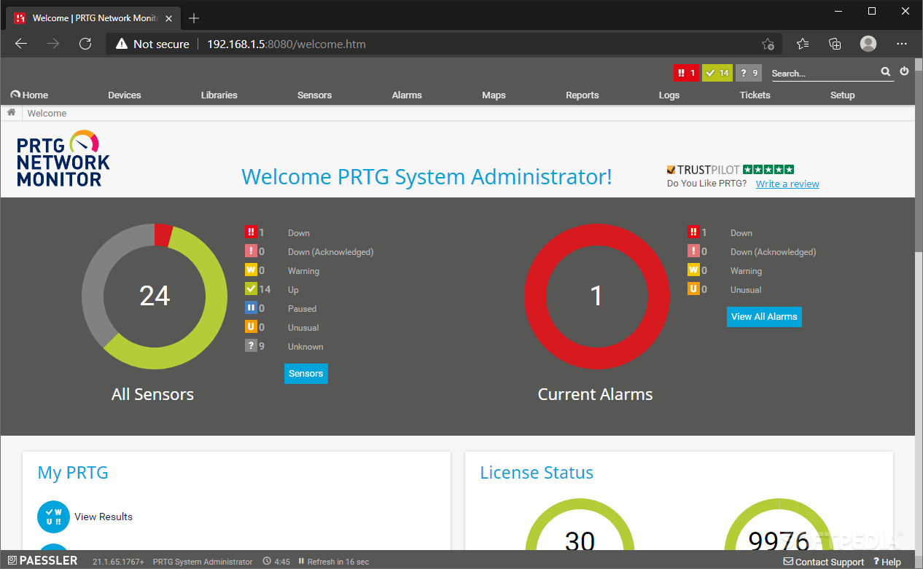Image resolution: width=923 pixels, height=569 pixels.
Task: Click Unusual icon in Current Alarms legend
Action: tap(693, 289)
